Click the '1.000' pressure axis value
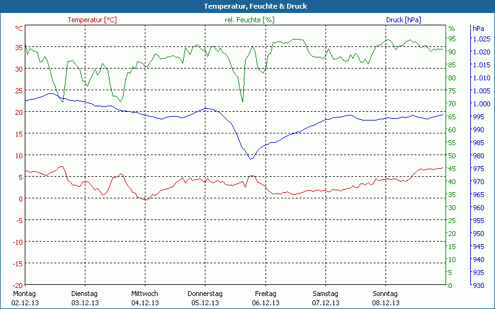The height and width of the screenshot is (309, 495). 482,104
